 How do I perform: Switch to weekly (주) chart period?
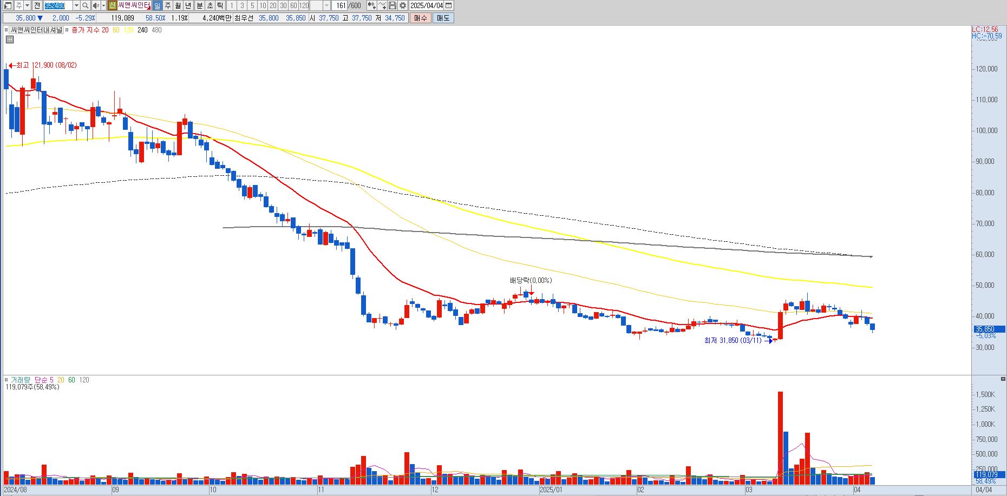(x=168, y=5)
